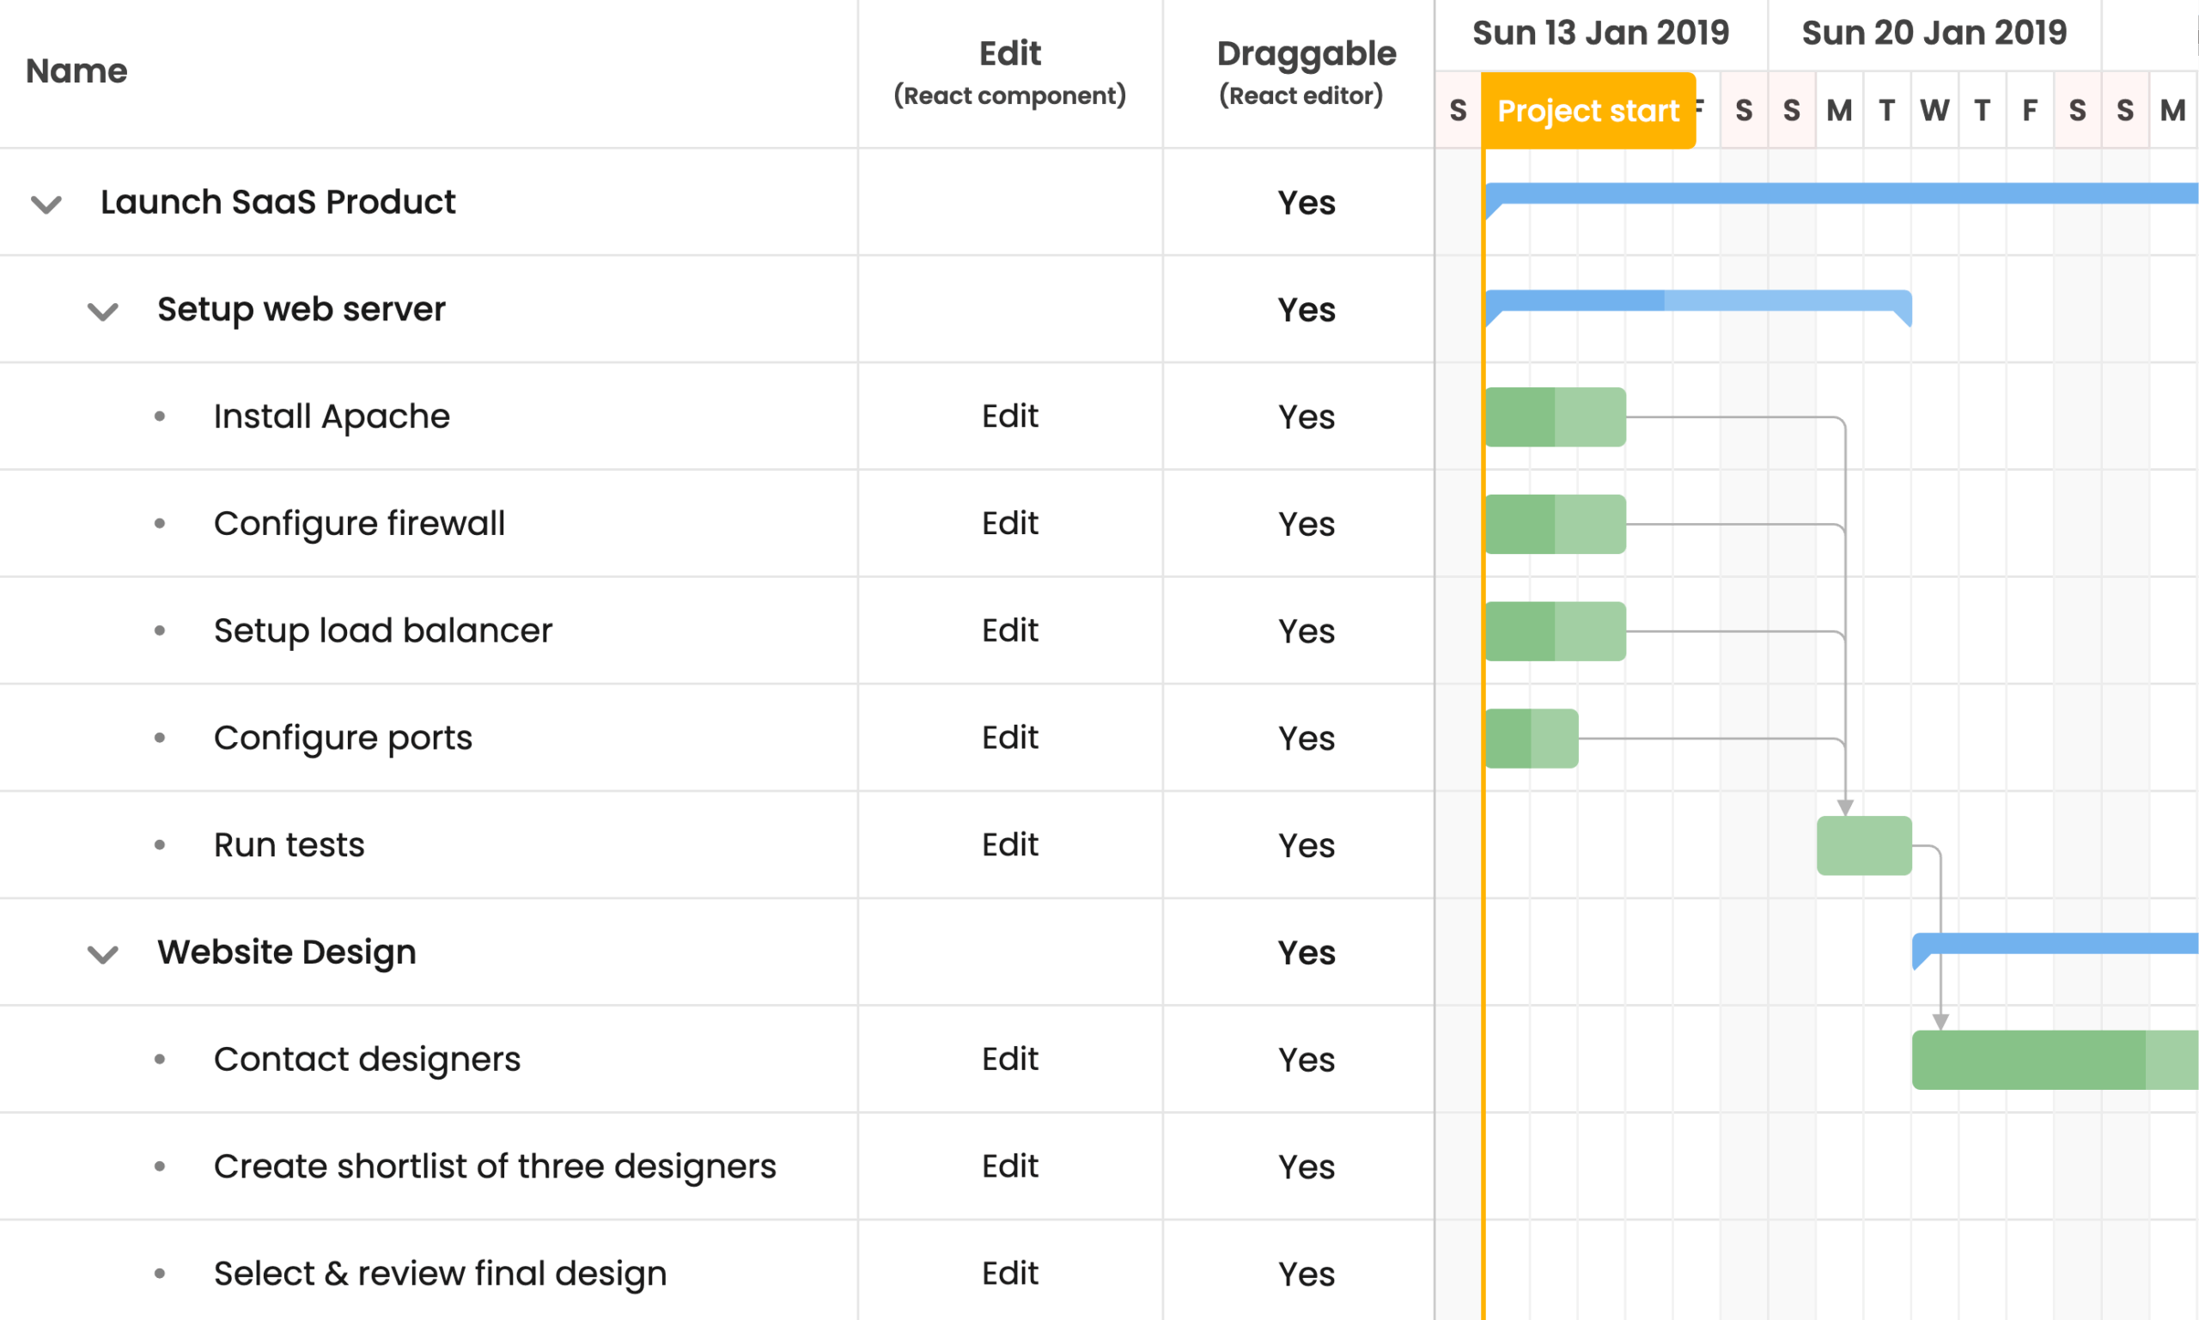The image size is (2199, 1320).
Task: Click the Setup web server summary bar
Action: [x=1697, y=301]
